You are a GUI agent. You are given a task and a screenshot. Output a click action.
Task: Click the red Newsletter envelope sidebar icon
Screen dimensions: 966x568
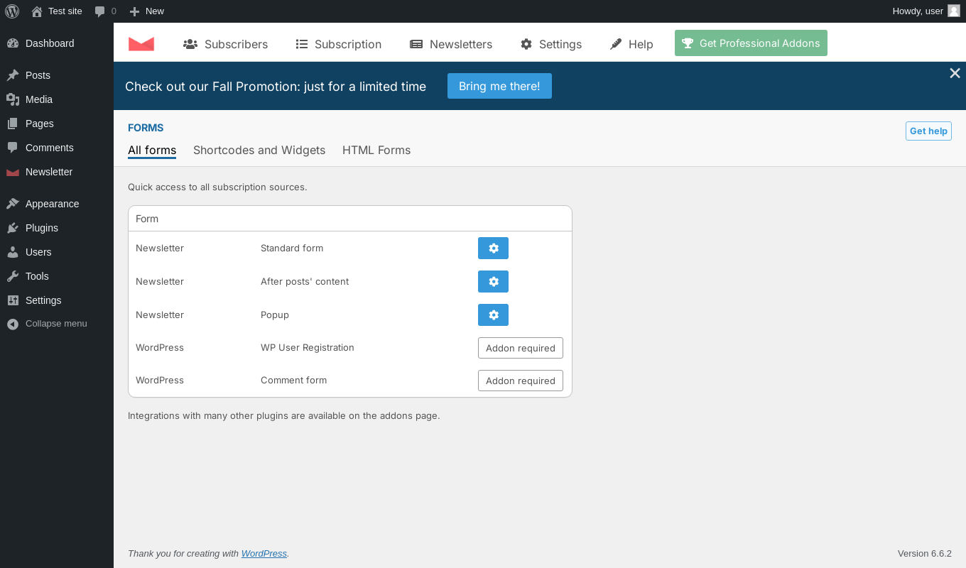pyautogui.click(x=13, y=173)
